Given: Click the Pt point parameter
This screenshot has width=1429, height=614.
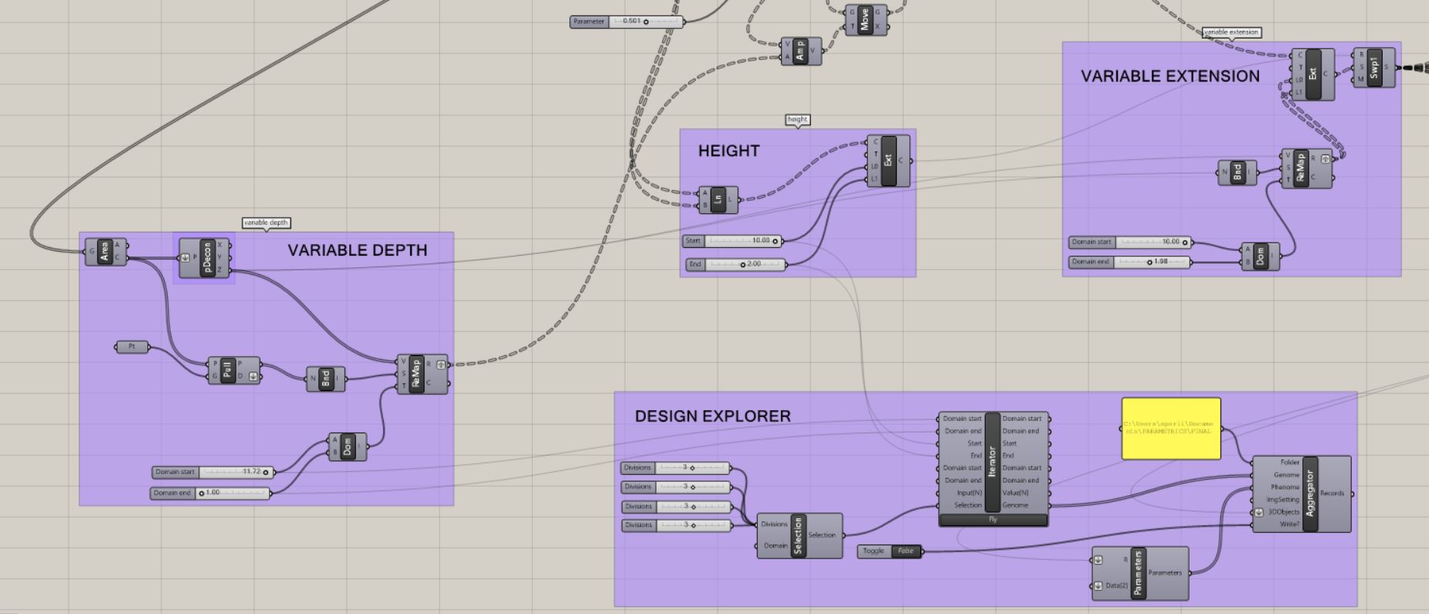Looking at the screenshot, I should coord(132,347).
